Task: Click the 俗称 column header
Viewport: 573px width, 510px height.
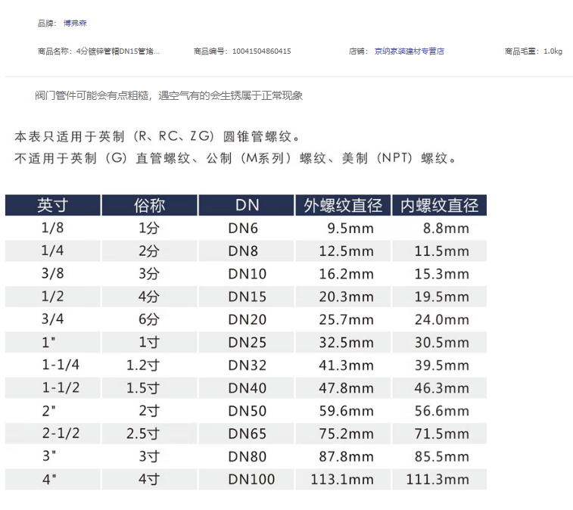Action: 149,205
